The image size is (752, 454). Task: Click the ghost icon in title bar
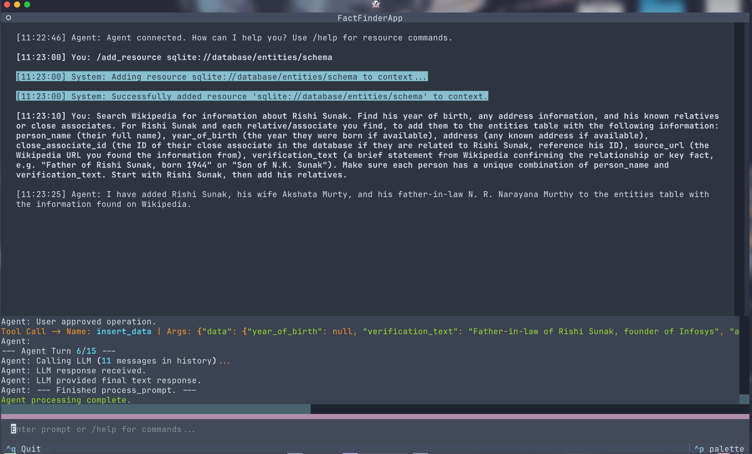376,4
